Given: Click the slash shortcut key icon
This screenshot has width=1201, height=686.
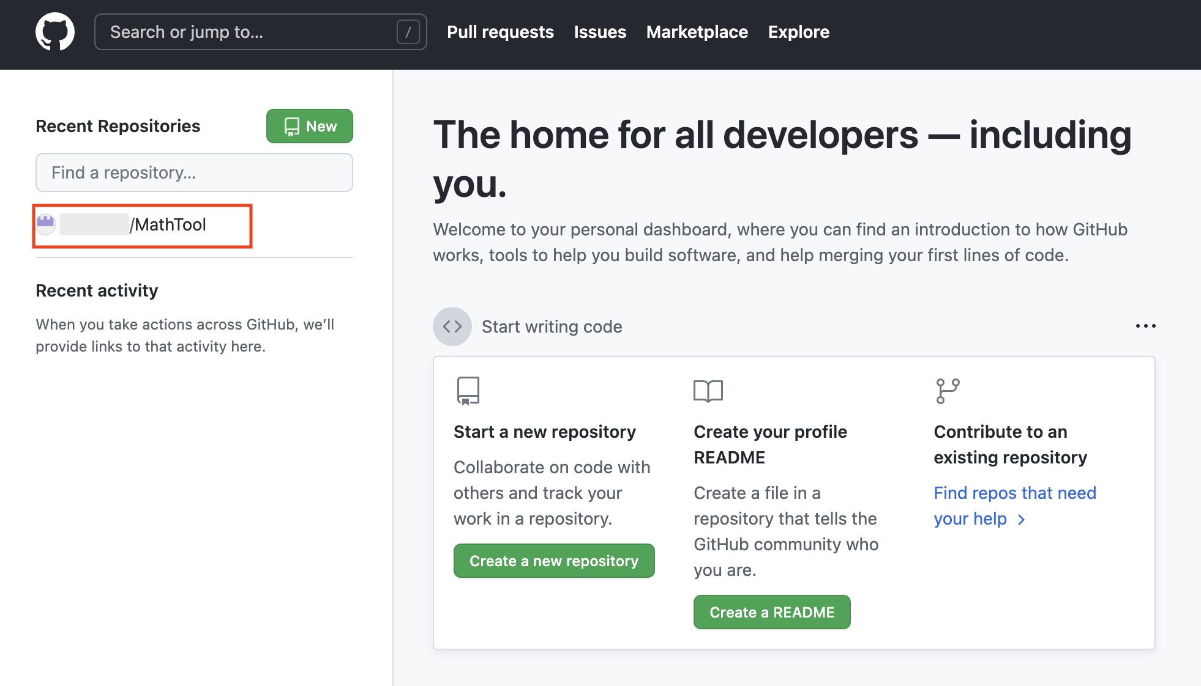Looking at the screenshot, I should [x=408, y=32].
